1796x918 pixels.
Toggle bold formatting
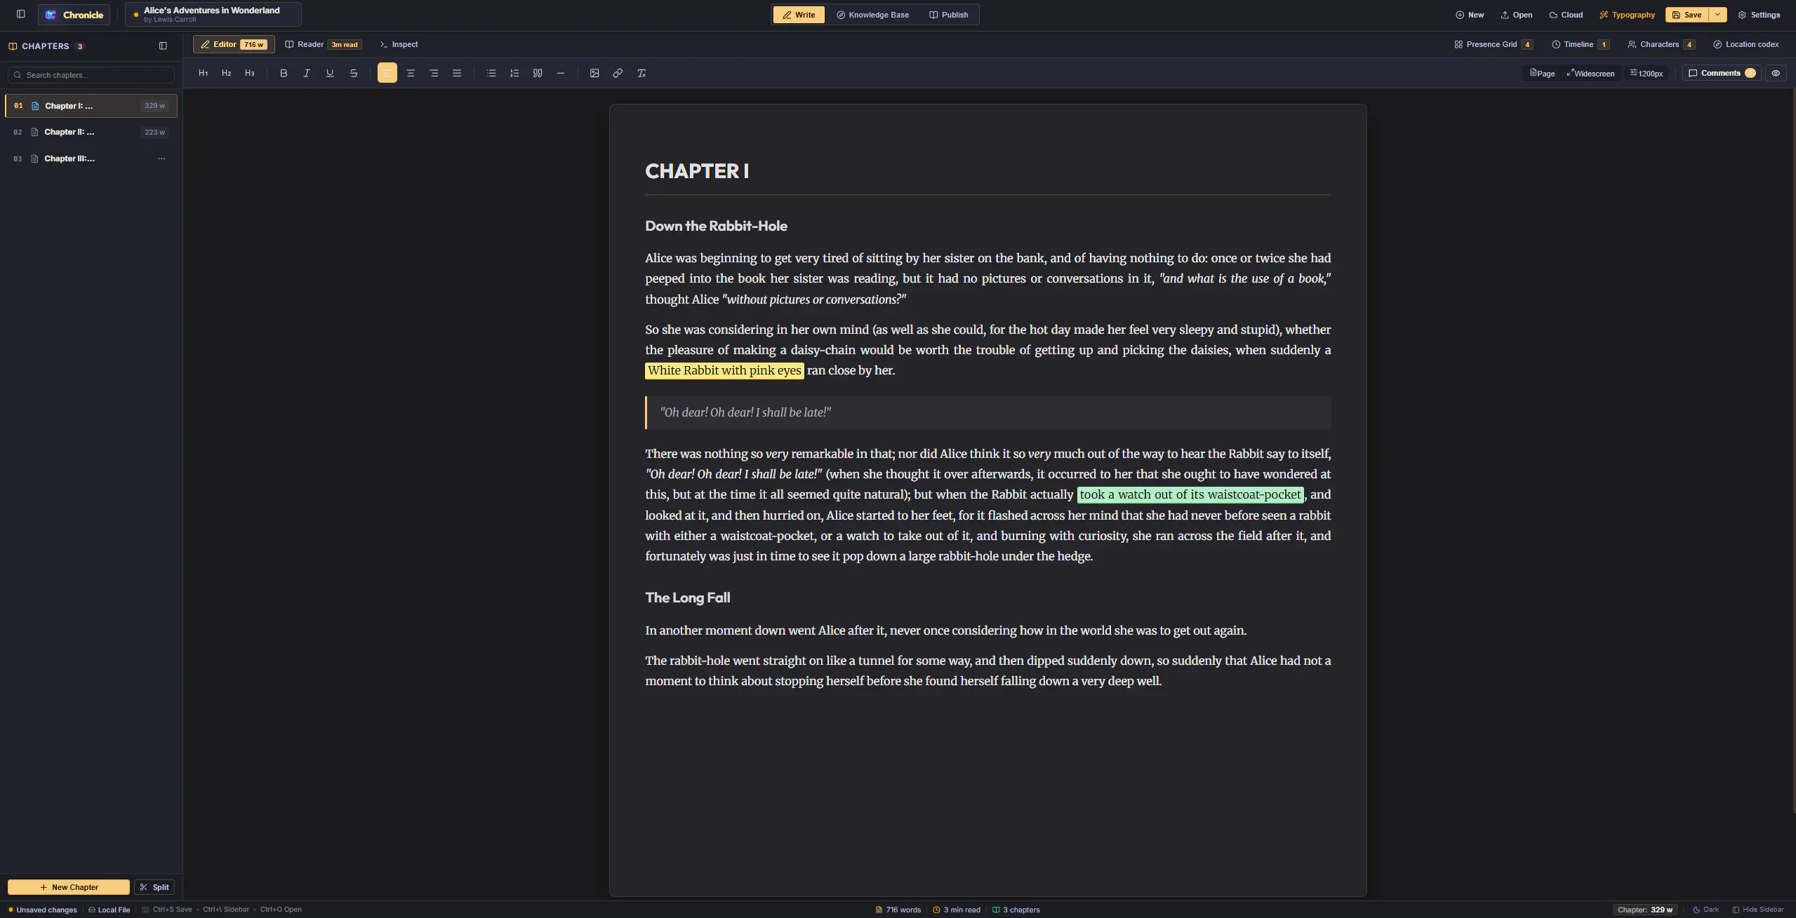click(x=284, y=73)
